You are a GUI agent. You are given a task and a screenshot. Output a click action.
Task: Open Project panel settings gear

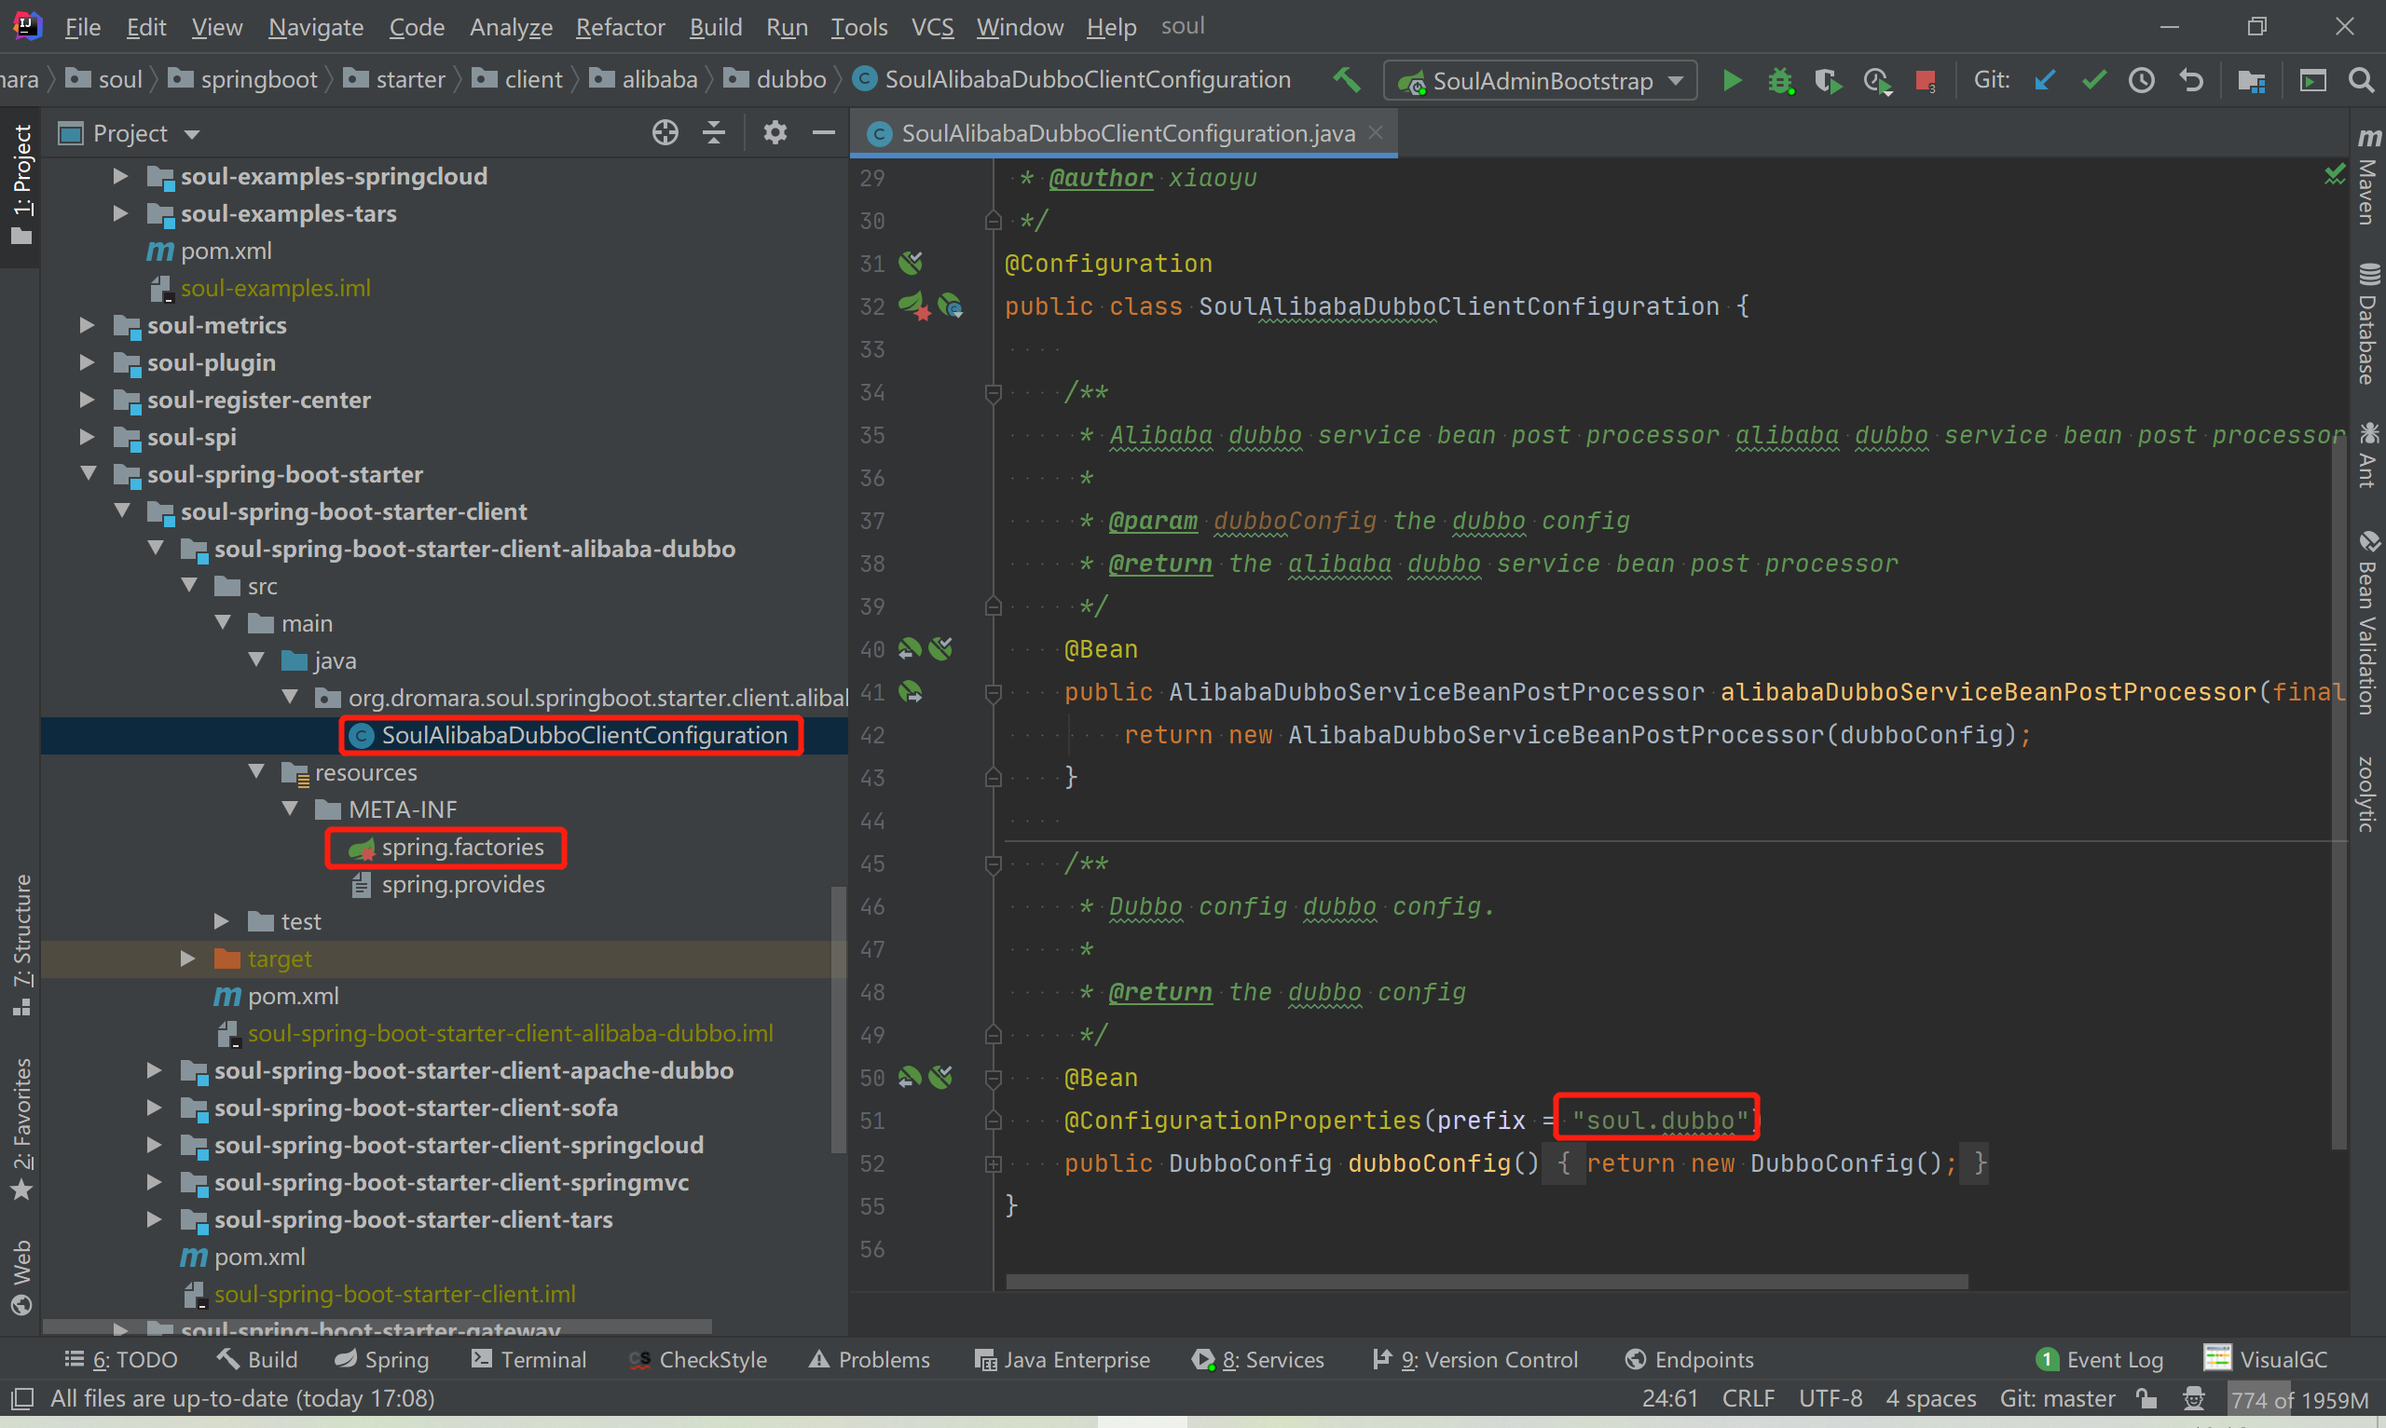(x=775, y=133)
